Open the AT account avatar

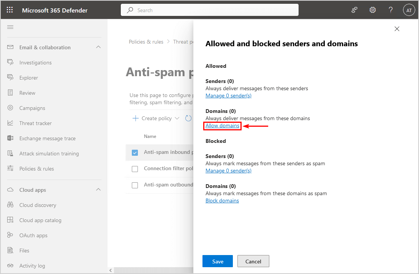[x=409, y=10]
